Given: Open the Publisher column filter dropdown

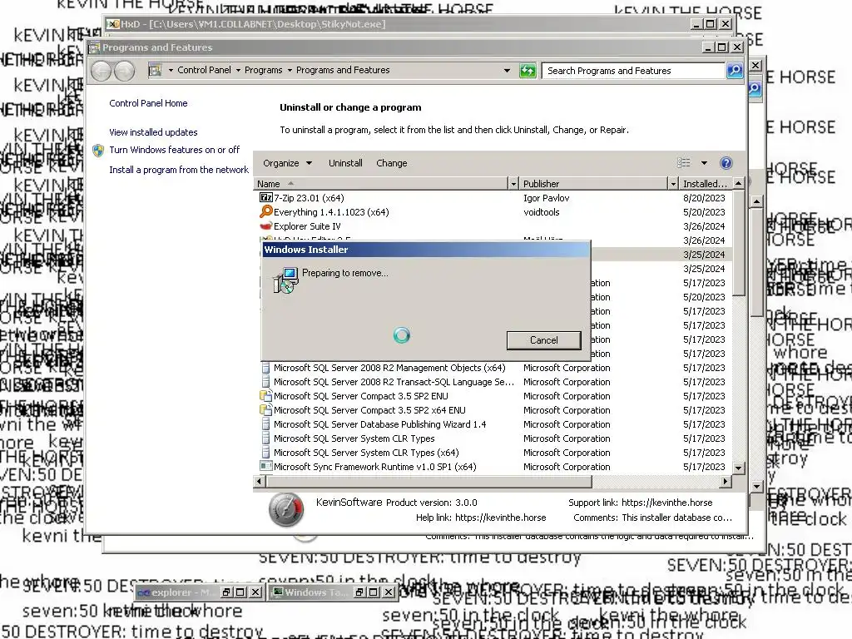Looking at the screenshot, I should (x=673, y=184).
